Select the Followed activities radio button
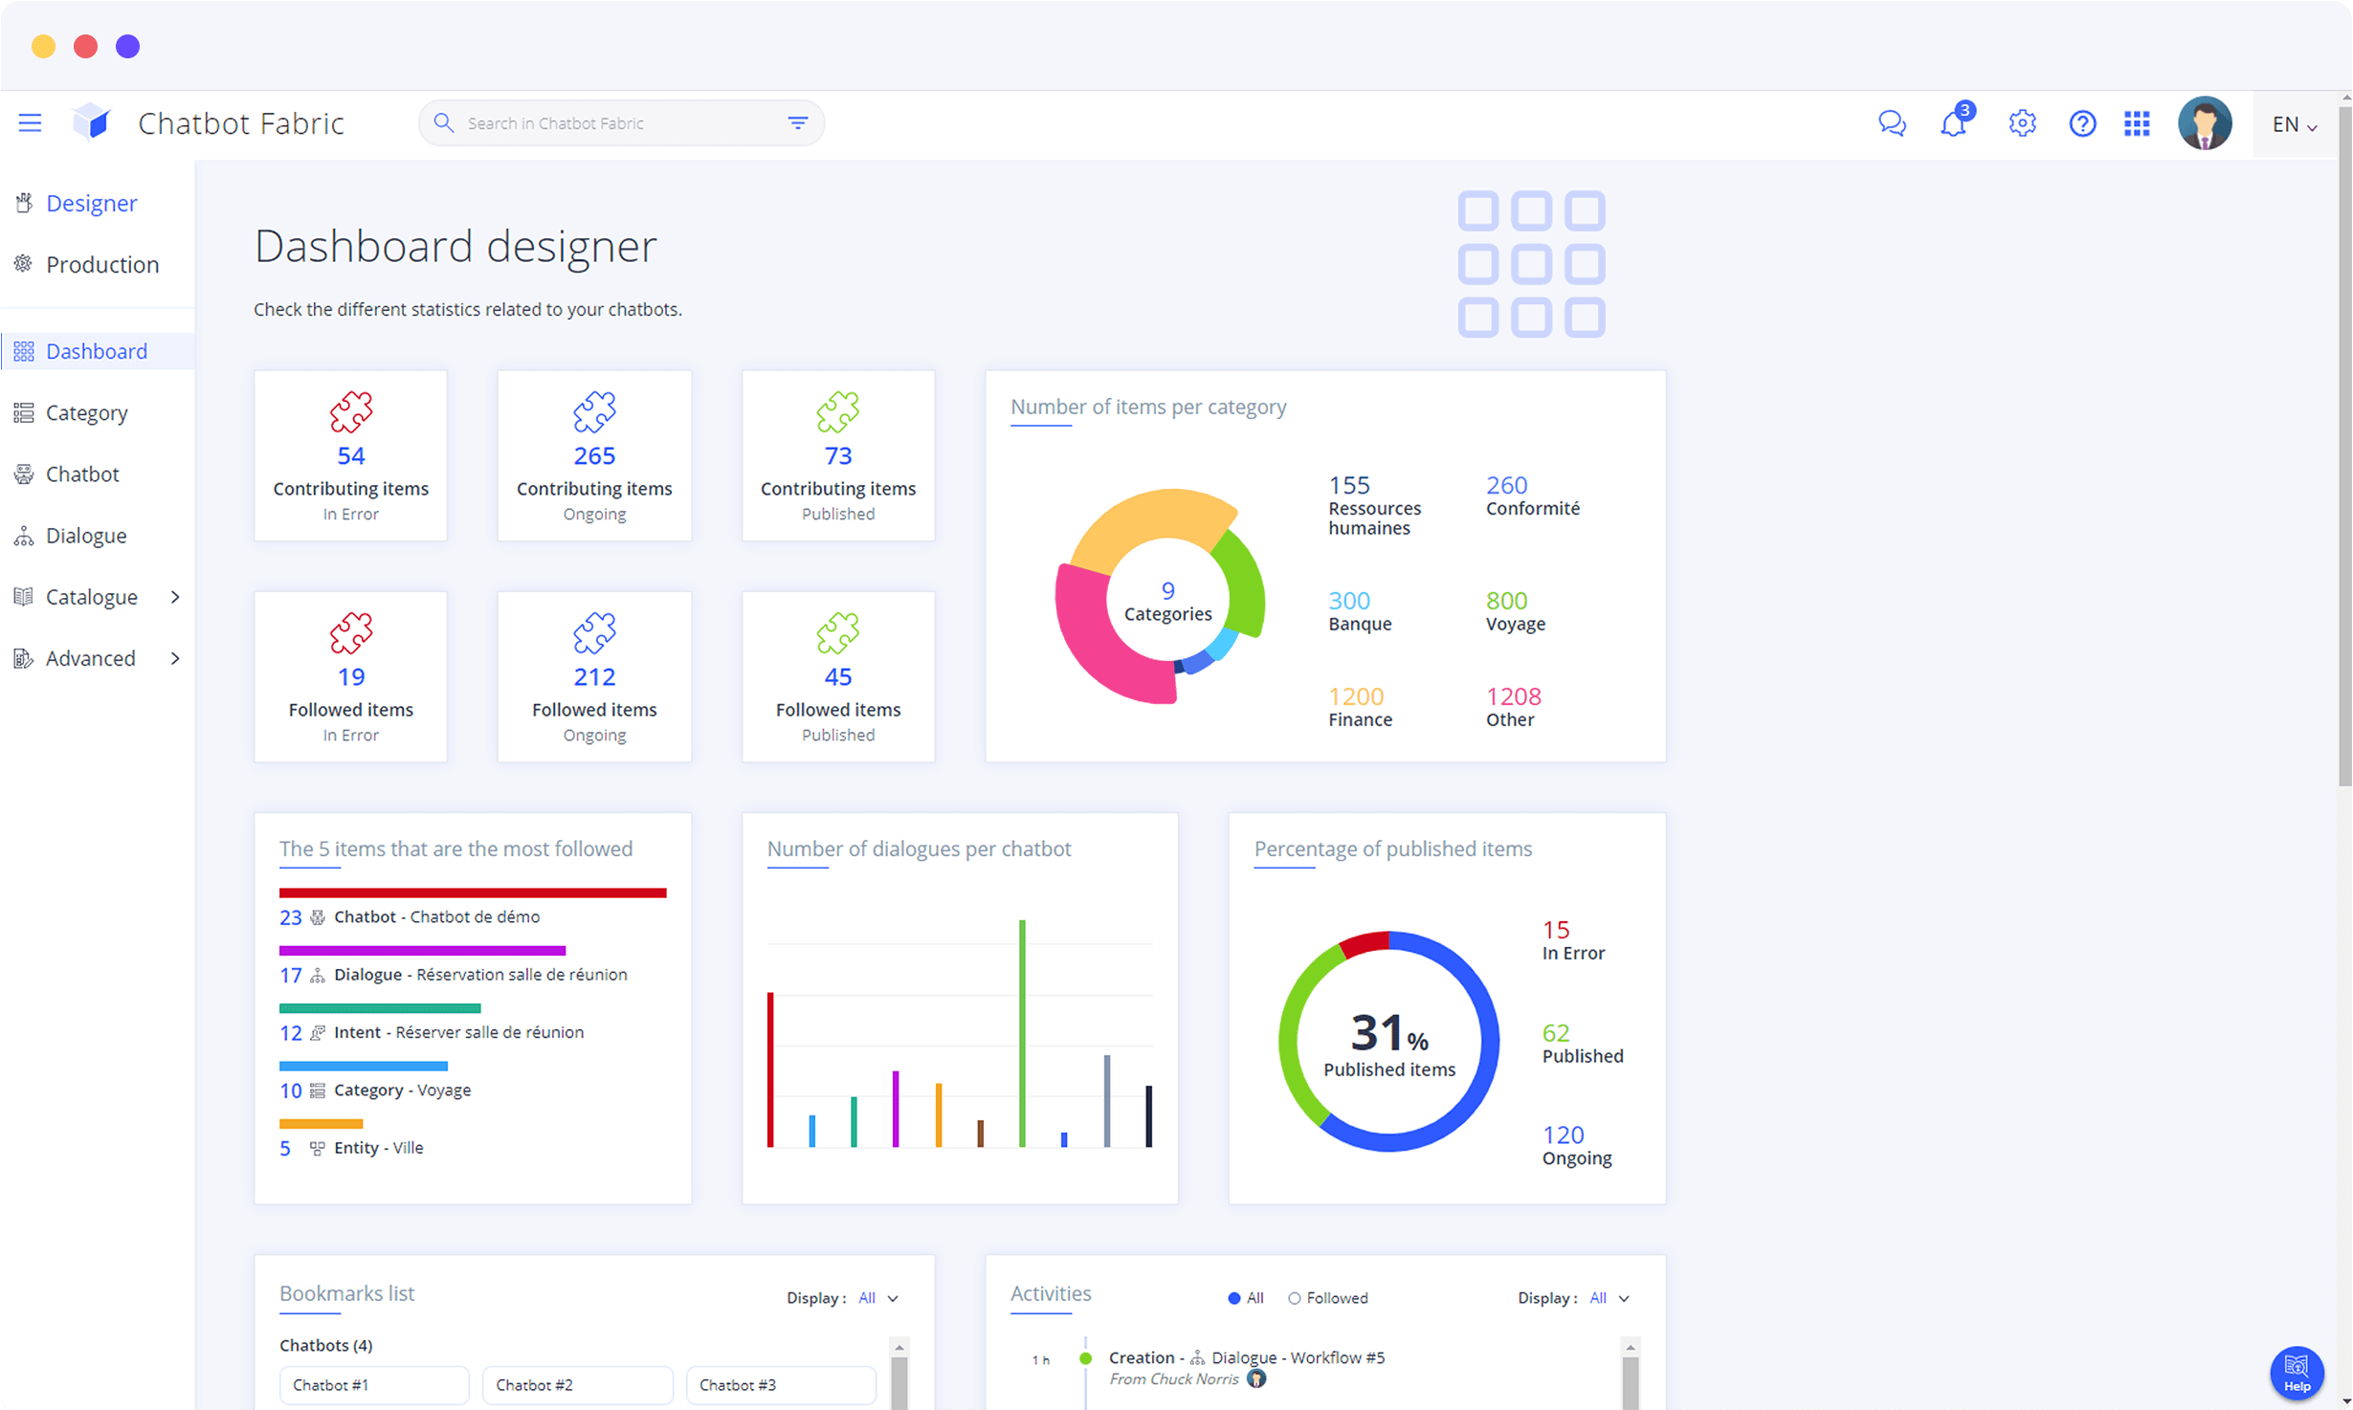This screenshot has height=1410, width=2353. (x=1294, y=1298)
